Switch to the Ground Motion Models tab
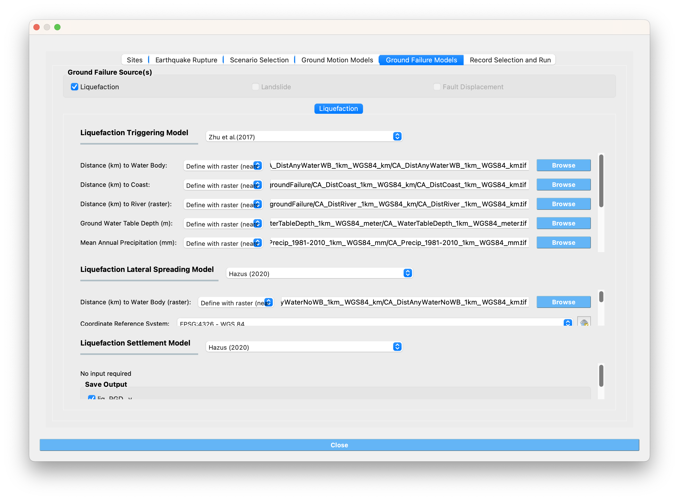 coord(337,60)
